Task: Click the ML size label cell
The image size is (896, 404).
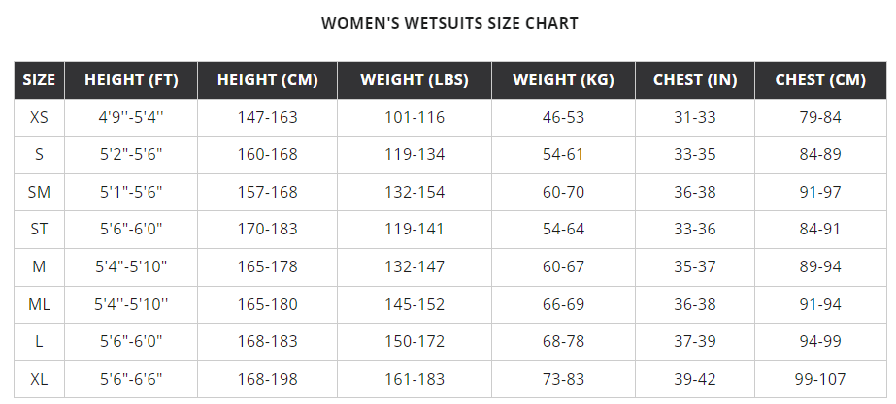Action: (39, 304)
